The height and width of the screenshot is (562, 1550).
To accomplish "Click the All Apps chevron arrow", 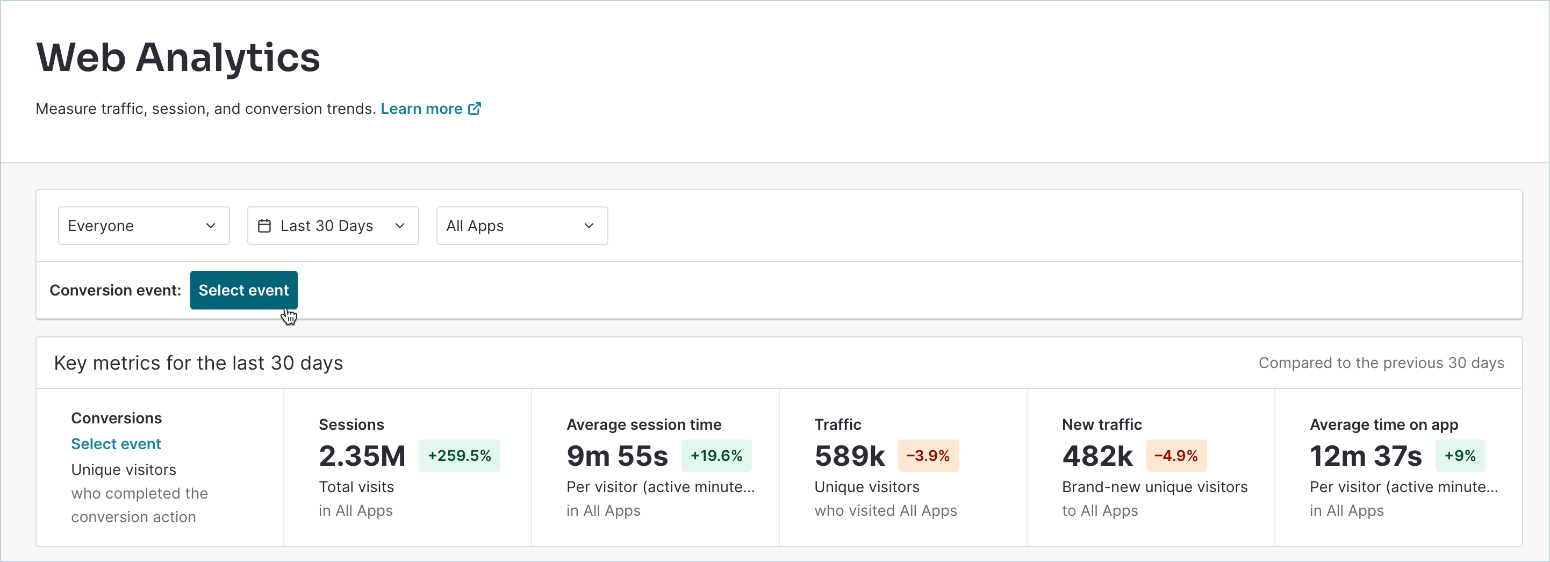I will click(589, 226).
